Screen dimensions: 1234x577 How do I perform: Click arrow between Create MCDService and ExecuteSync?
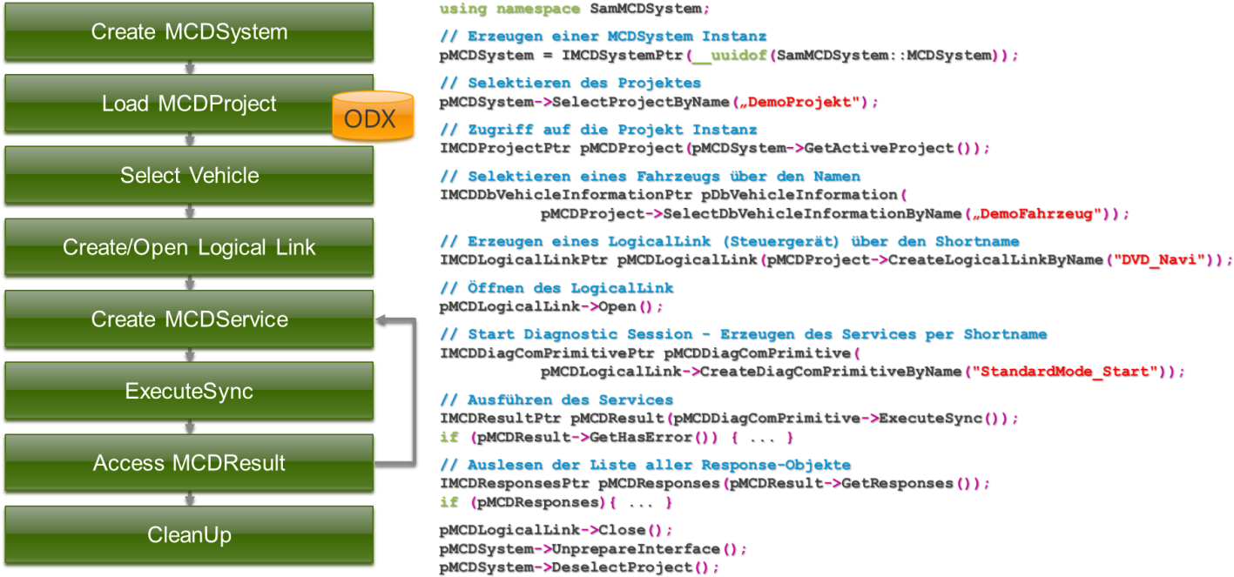[x=189, y=355]
